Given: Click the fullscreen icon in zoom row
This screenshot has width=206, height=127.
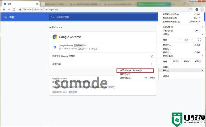Looking at the screenshot, I should coord(200,40).
